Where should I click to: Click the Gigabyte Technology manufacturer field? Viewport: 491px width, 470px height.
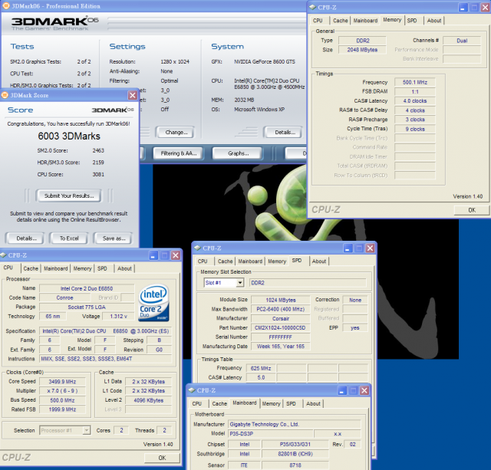[294, 424]
